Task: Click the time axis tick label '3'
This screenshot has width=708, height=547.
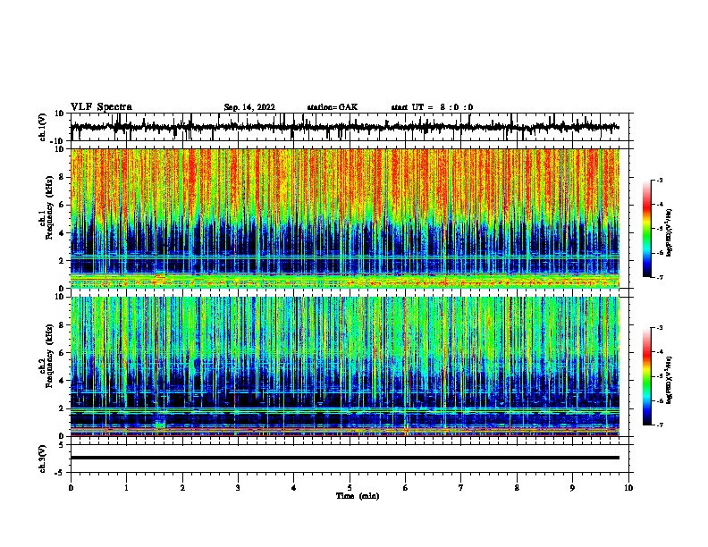Action: pyautogui.click(x=238, y=488)
